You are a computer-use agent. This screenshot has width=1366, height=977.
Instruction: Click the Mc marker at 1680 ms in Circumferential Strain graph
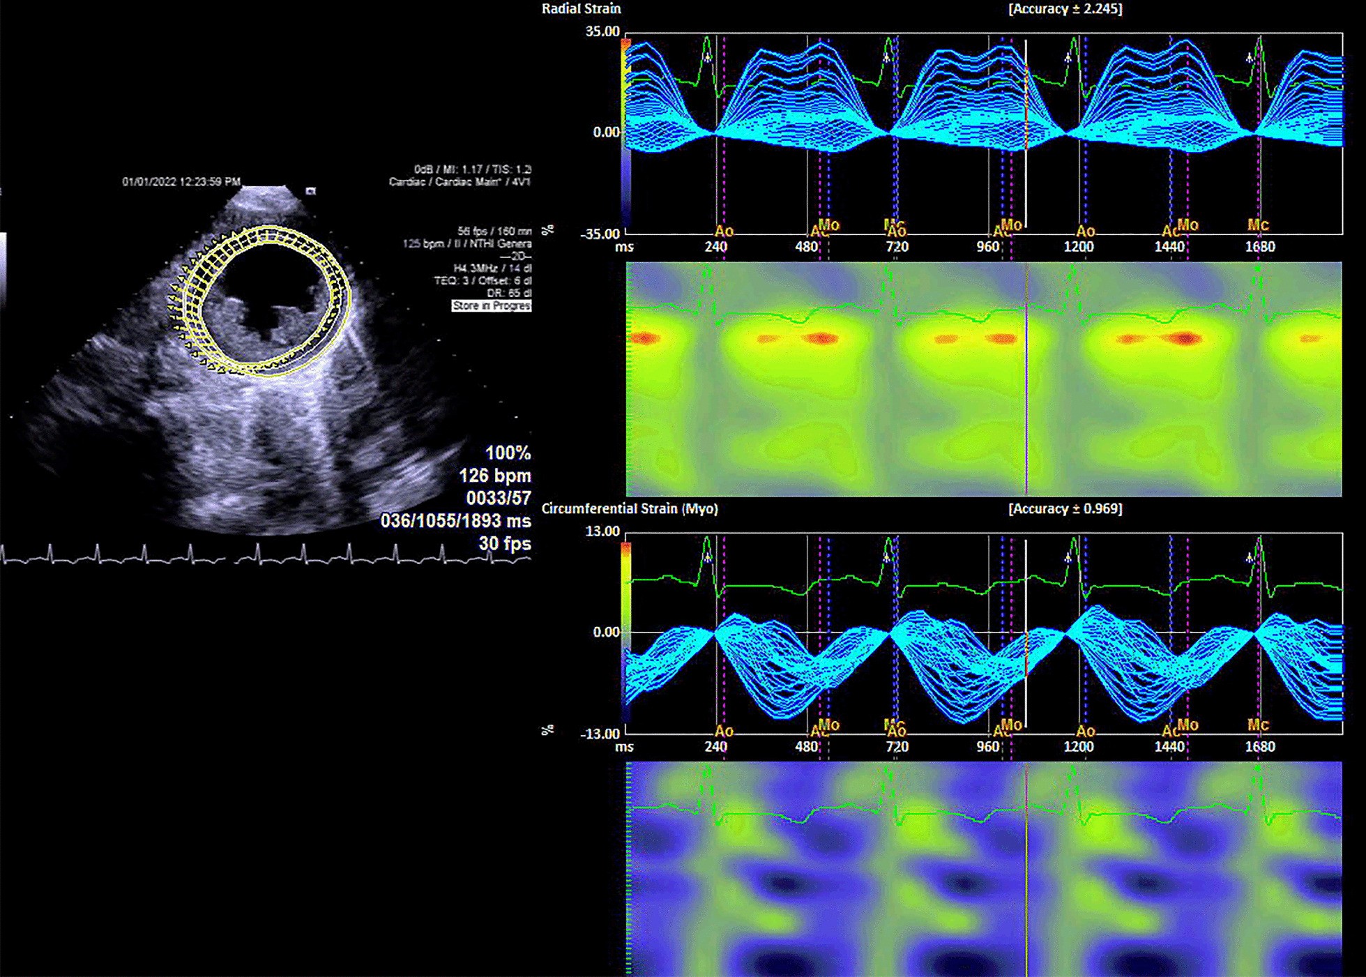click(x=1258, y=725)
